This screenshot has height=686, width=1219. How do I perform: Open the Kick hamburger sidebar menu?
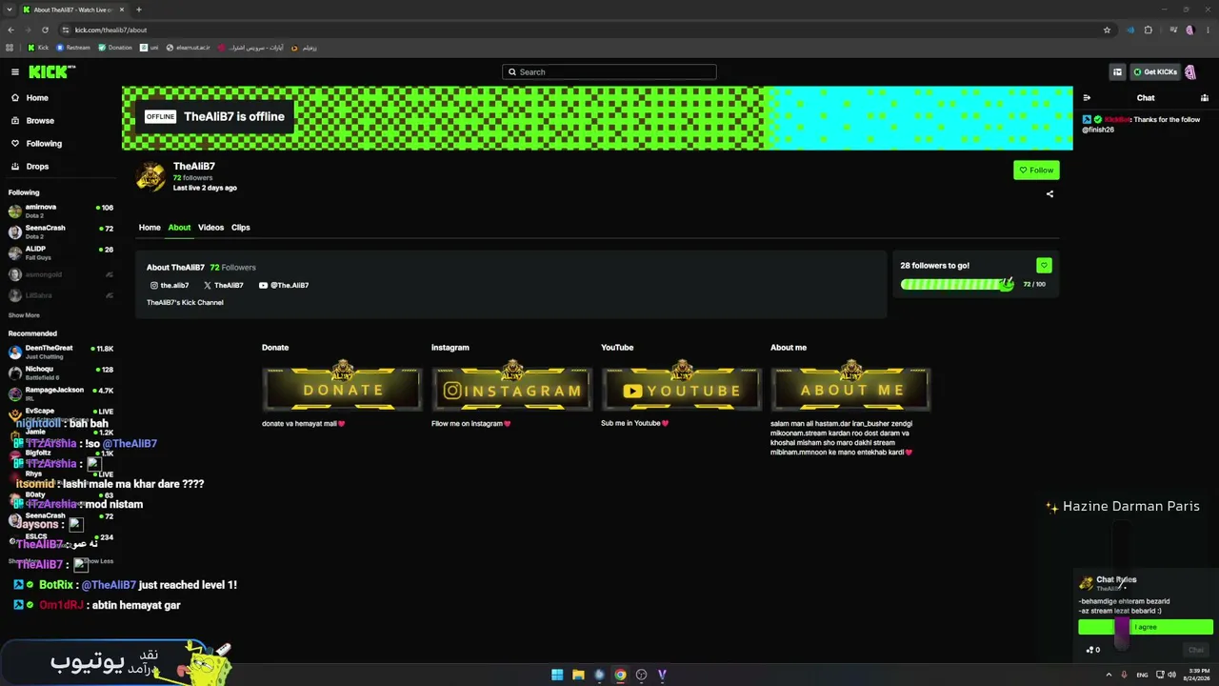click(x=15, y=71)
